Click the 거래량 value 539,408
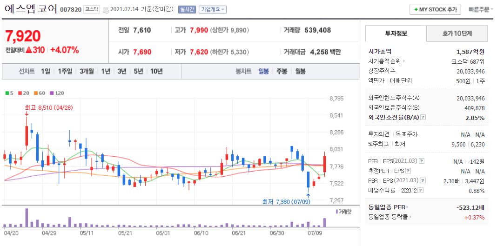This screenshot has height=246, width=497. 317,30
